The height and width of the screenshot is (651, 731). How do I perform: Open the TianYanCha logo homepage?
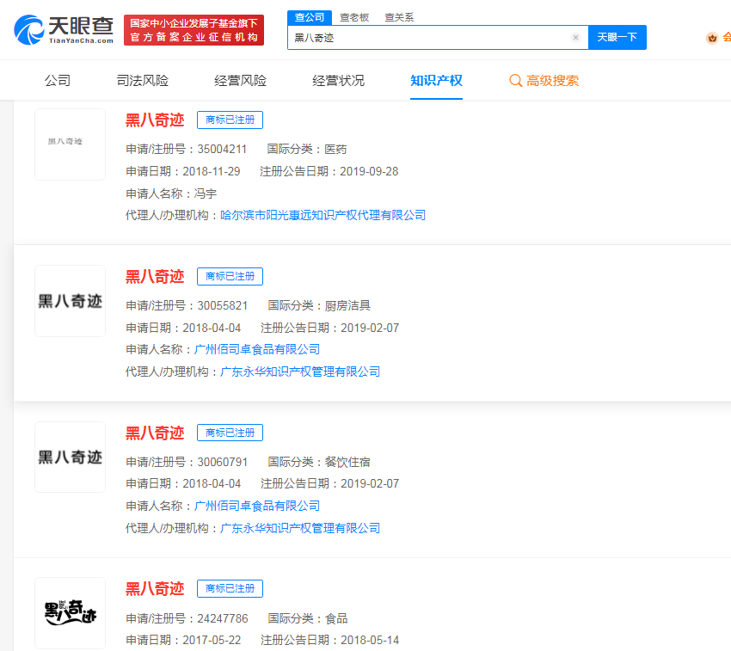pyautogui.click(x=64, y=30)
